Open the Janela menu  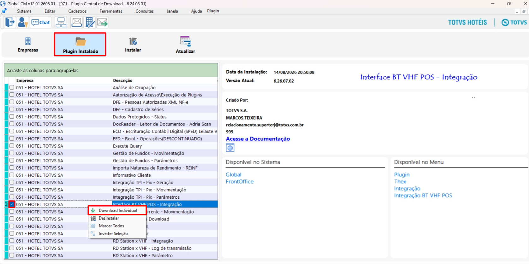(172, 11)
